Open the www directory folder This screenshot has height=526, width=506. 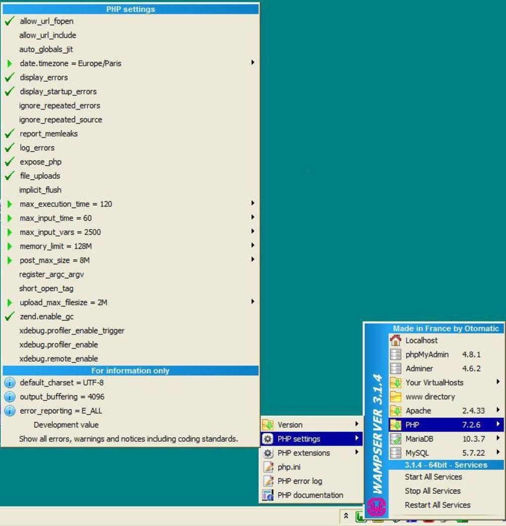point(430,396)
